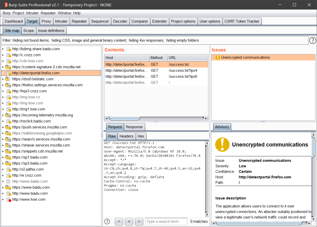Click the search term input field
Viewport: 317px width, 227px height.
point(166,221)
